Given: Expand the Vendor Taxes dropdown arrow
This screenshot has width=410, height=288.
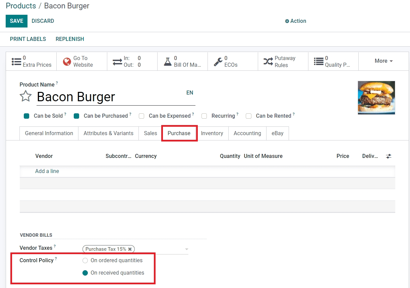Looking at the screenshot, I should pos(186,249).
